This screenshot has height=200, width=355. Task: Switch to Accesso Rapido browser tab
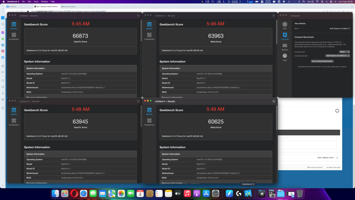pyautogui.click(x=74, y=6)
